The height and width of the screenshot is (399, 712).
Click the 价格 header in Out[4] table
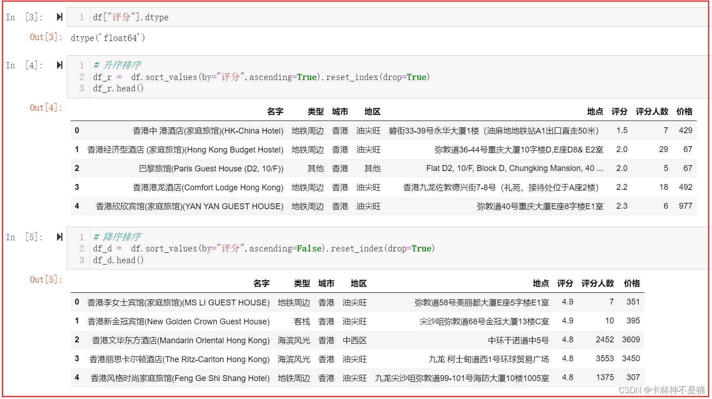[684, 112]
